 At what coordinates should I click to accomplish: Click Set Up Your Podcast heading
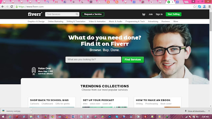[x=98, y=100]
